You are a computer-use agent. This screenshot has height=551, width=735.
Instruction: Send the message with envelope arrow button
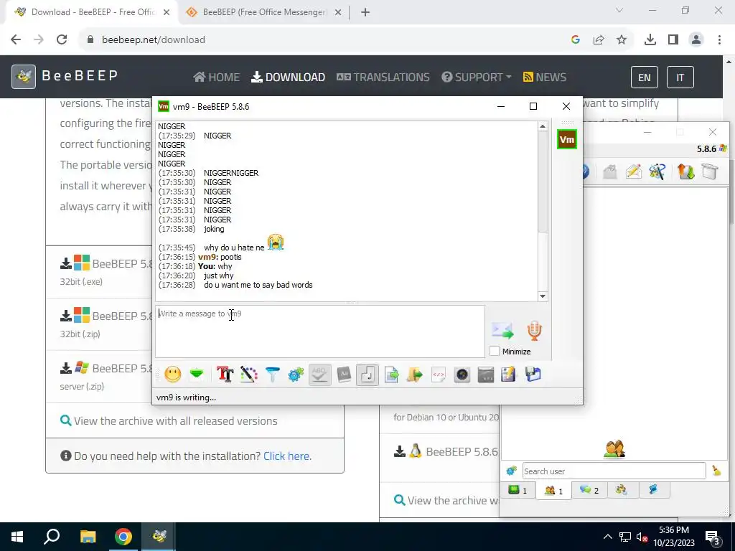(503, 331)
